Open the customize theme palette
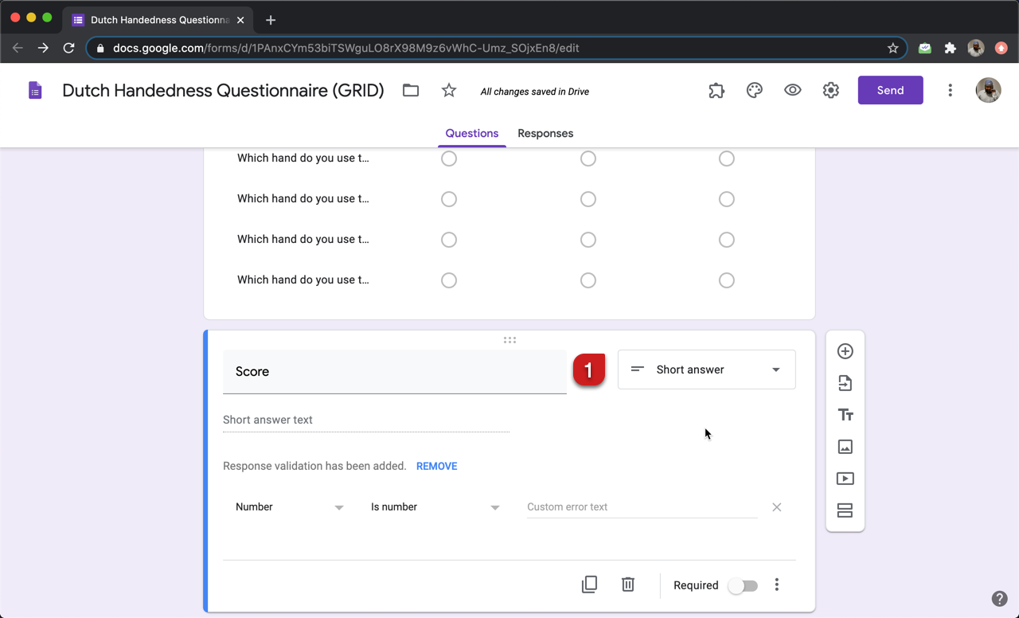The height and width of the screenshot is (618, 1019). click(x=754, y=91)
